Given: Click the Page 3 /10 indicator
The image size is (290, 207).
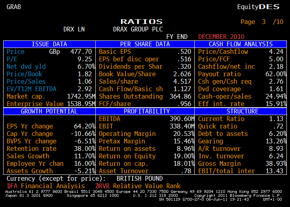Looking at the screenshot, I should [x=262, y=22].
